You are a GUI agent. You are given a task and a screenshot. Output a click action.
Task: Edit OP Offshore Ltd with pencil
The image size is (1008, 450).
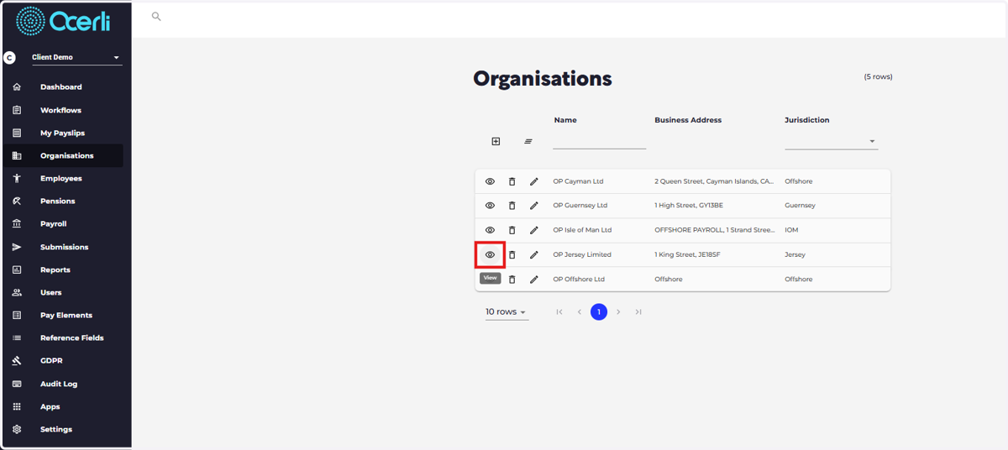(533, 279)
